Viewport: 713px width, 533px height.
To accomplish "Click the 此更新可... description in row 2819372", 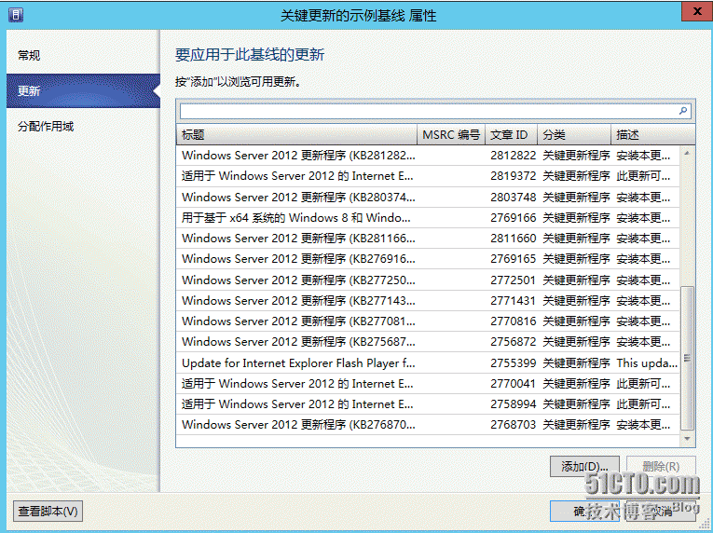I will [x=643, y=176].
